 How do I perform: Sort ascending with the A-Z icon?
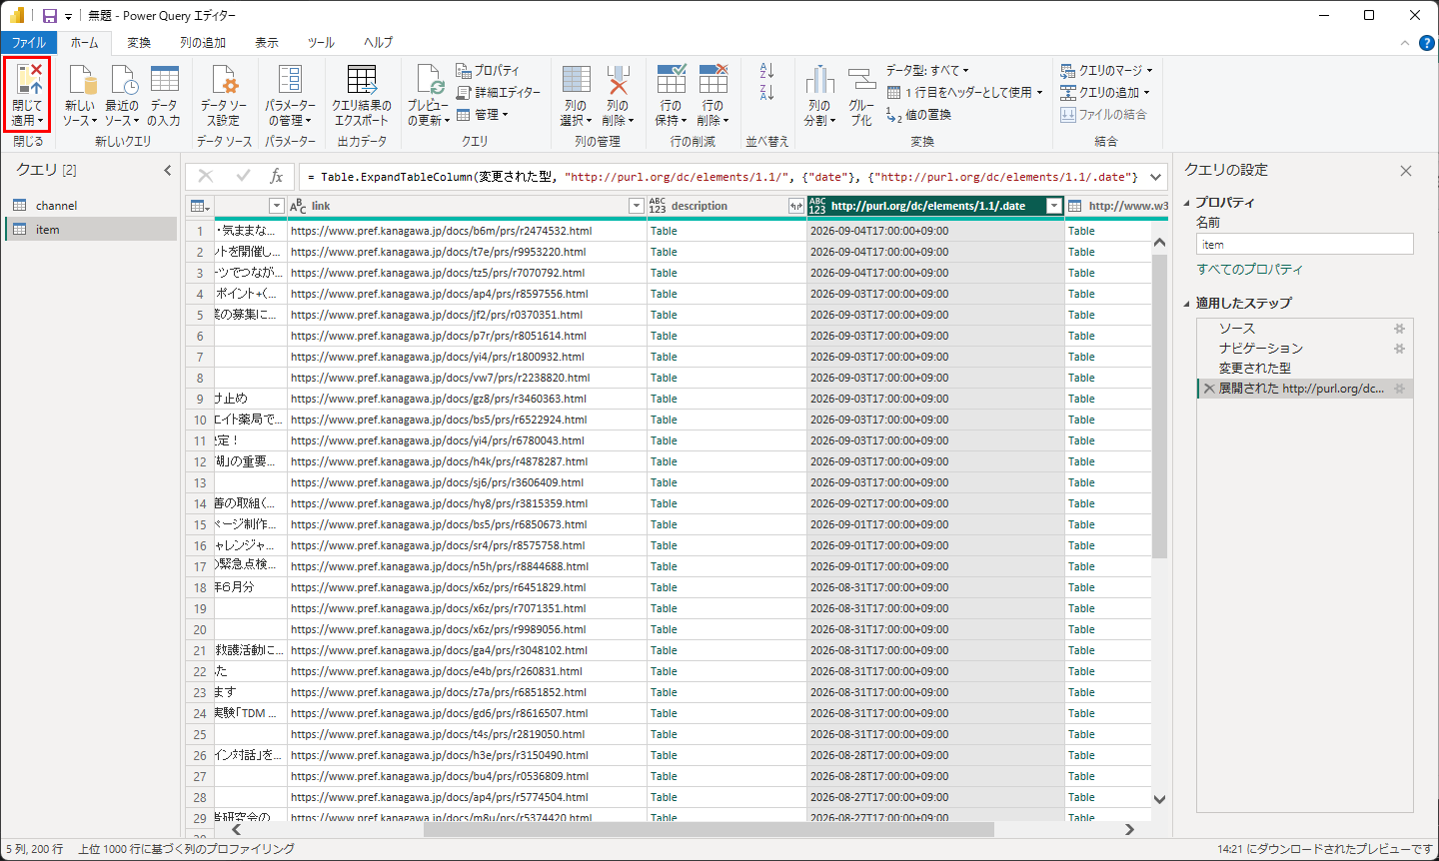[766, 71]
